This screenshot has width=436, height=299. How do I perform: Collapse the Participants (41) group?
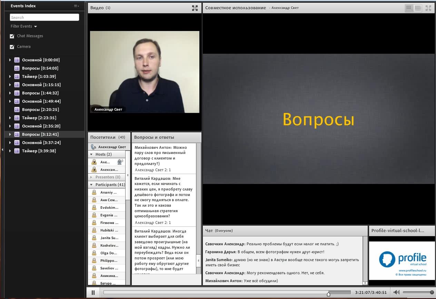92,185
